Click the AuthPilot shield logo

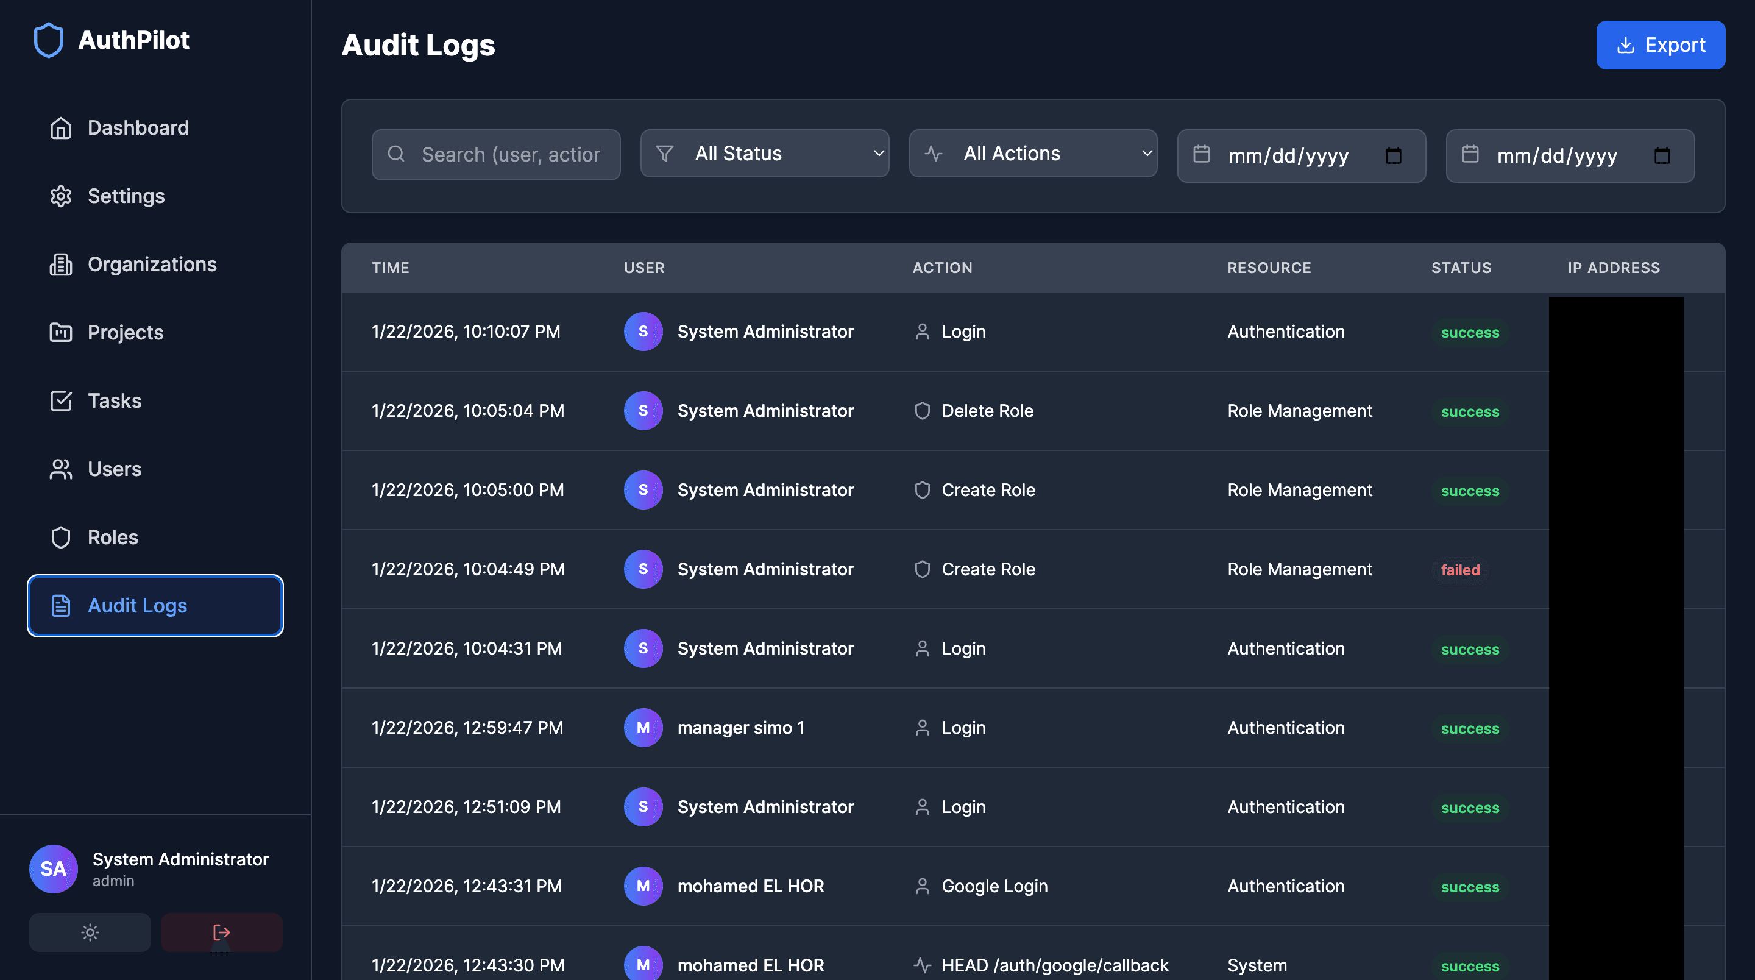(48, 40)
